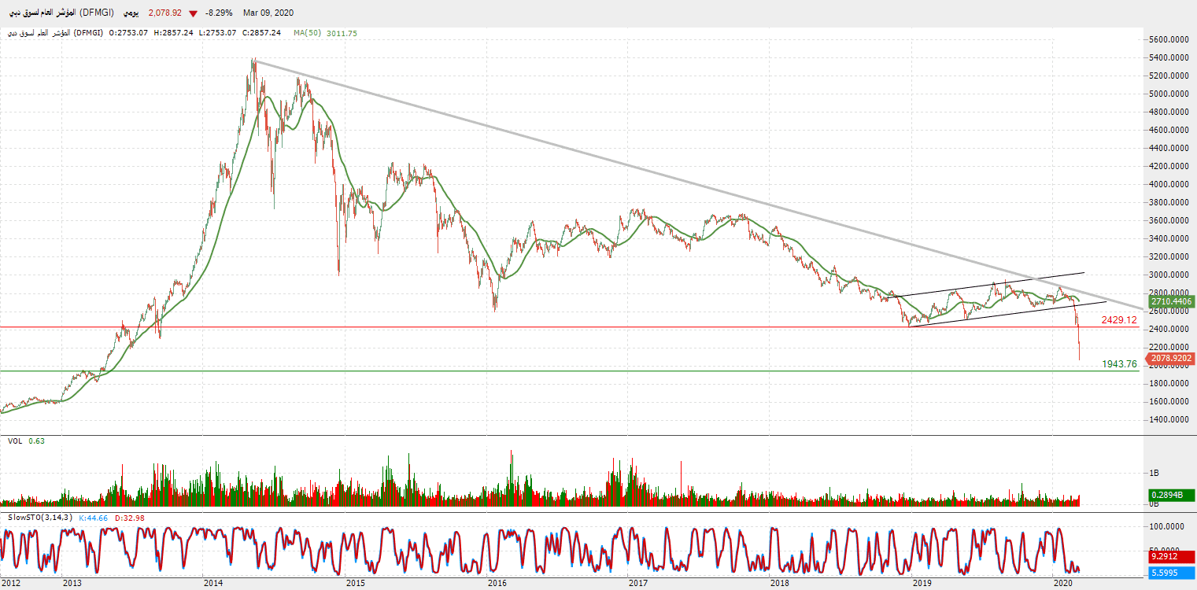Select the 2013 year label on time axis
The image size is (1197, 590).
72,583
